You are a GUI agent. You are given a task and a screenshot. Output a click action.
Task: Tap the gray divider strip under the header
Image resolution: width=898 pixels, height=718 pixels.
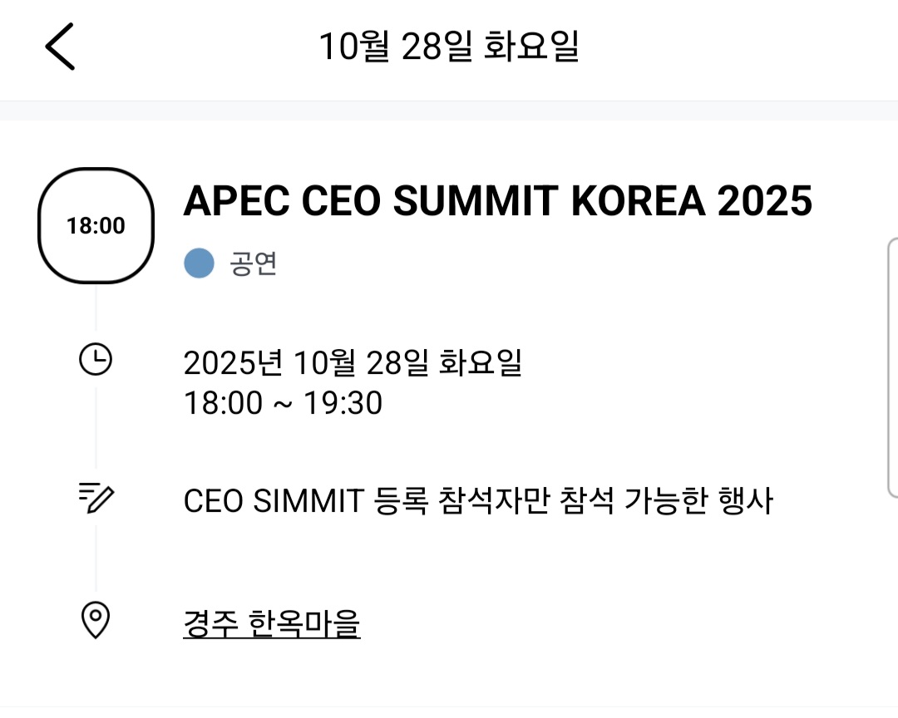pos(449,111)
